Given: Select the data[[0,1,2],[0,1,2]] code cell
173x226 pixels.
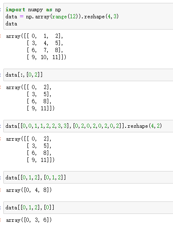Looking at the screenshot, I should coord(88,177).
